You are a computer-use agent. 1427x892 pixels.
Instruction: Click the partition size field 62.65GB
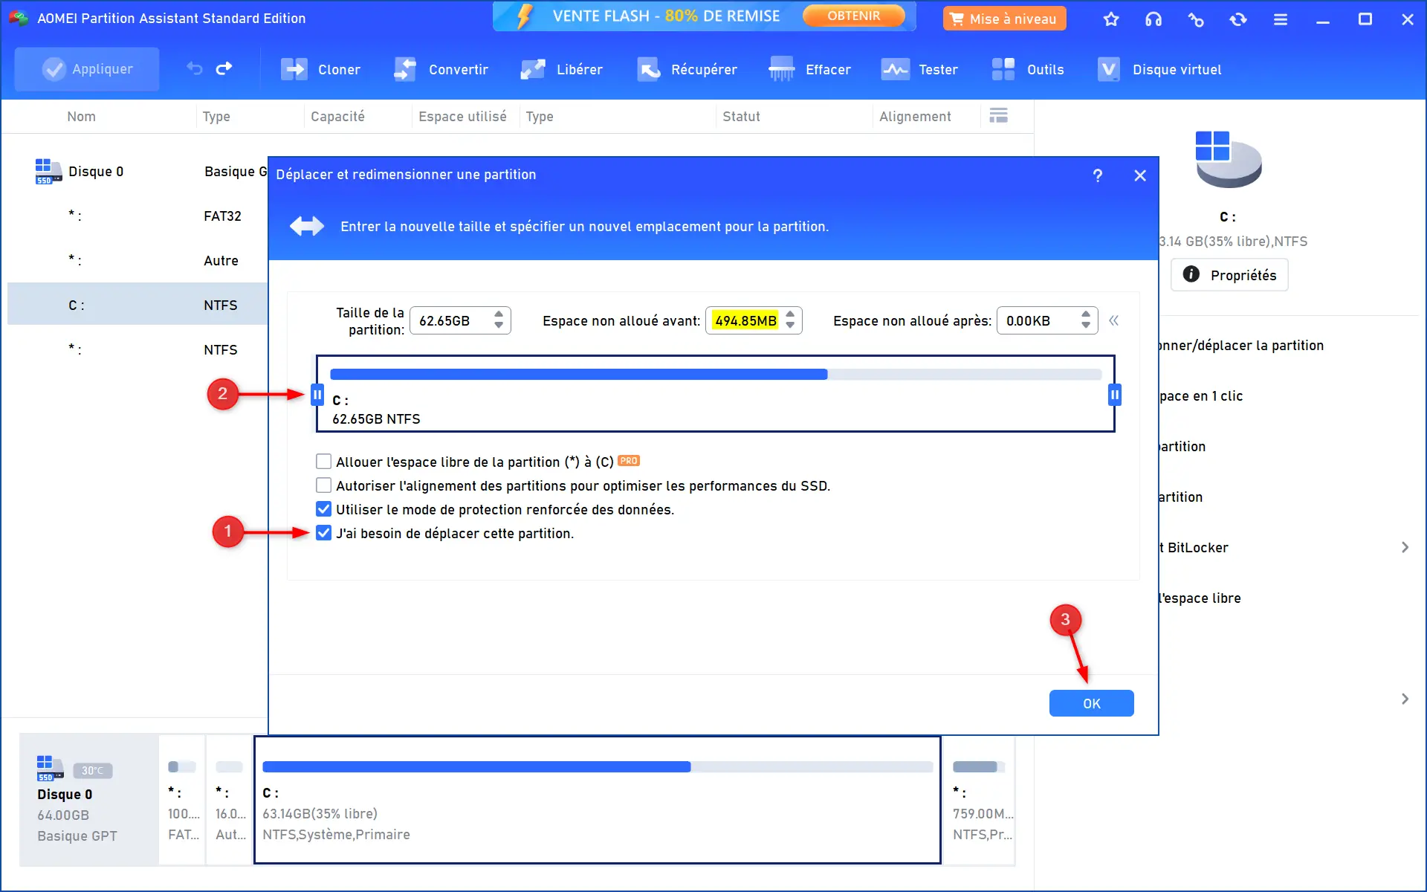pyautogui.click(x=450, y=320)
